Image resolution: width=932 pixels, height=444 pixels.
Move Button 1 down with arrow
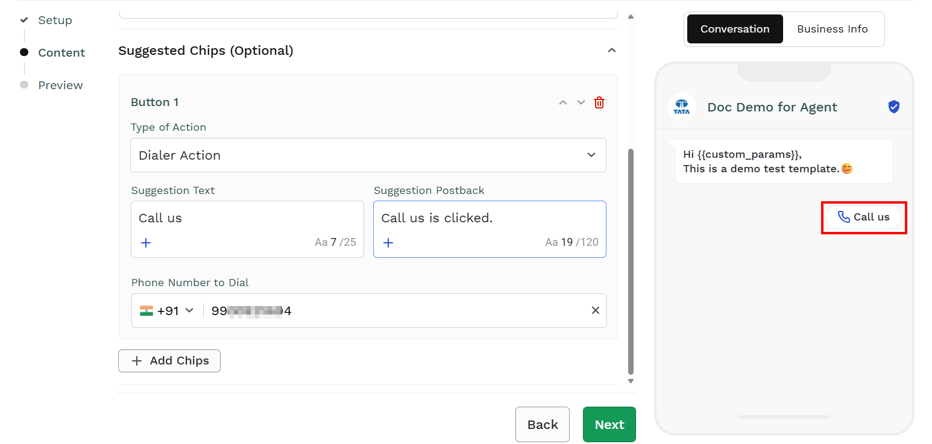click(581, 102)
